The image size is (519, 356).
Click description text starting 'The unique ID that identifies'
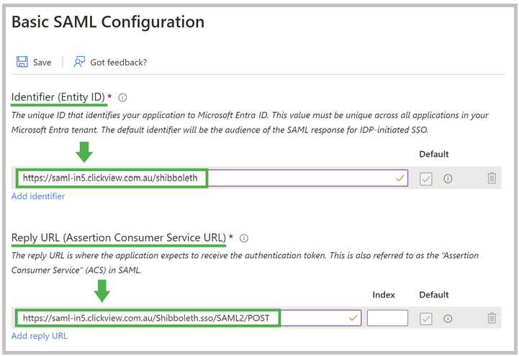pyautogui.click(x=250, y=123)
